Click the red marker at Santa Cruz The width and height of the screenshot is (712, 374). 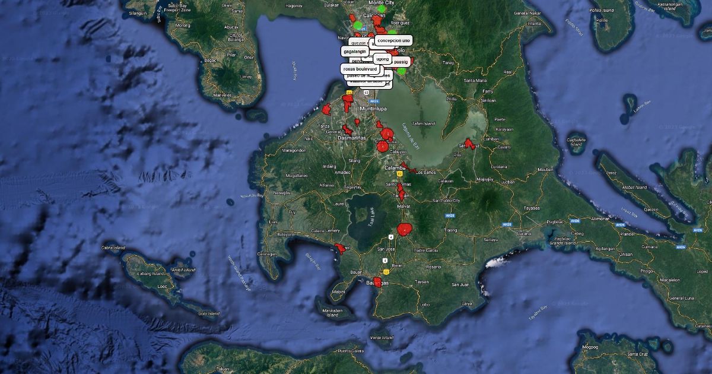click(470, 144)
